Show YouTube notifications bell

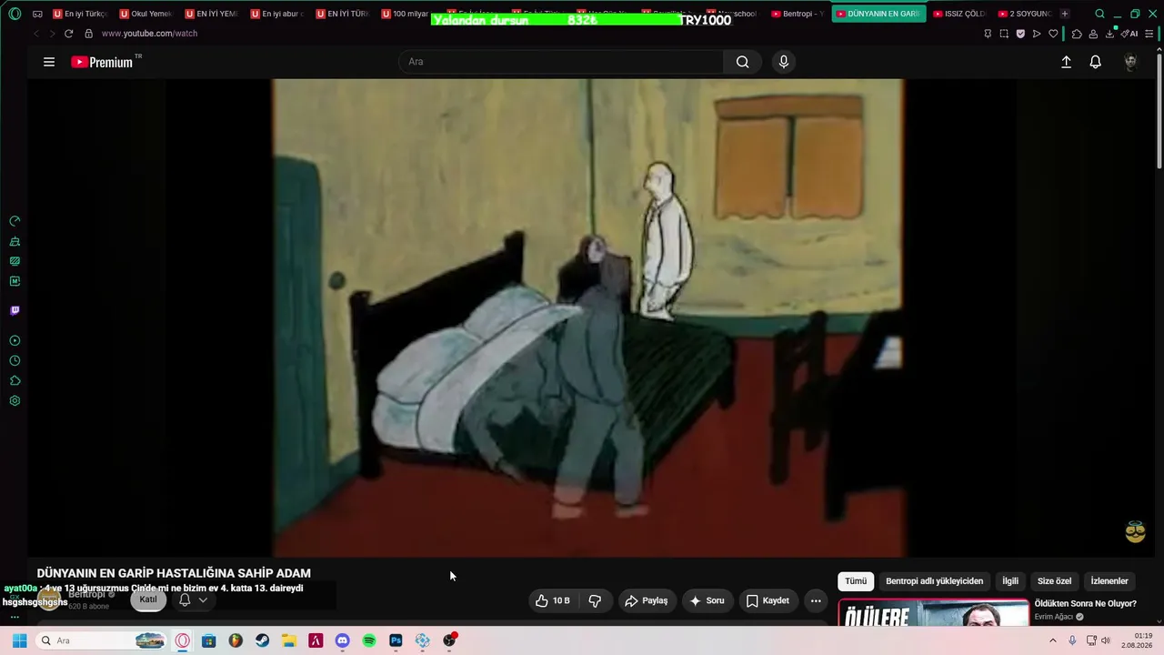(1096, 62)
